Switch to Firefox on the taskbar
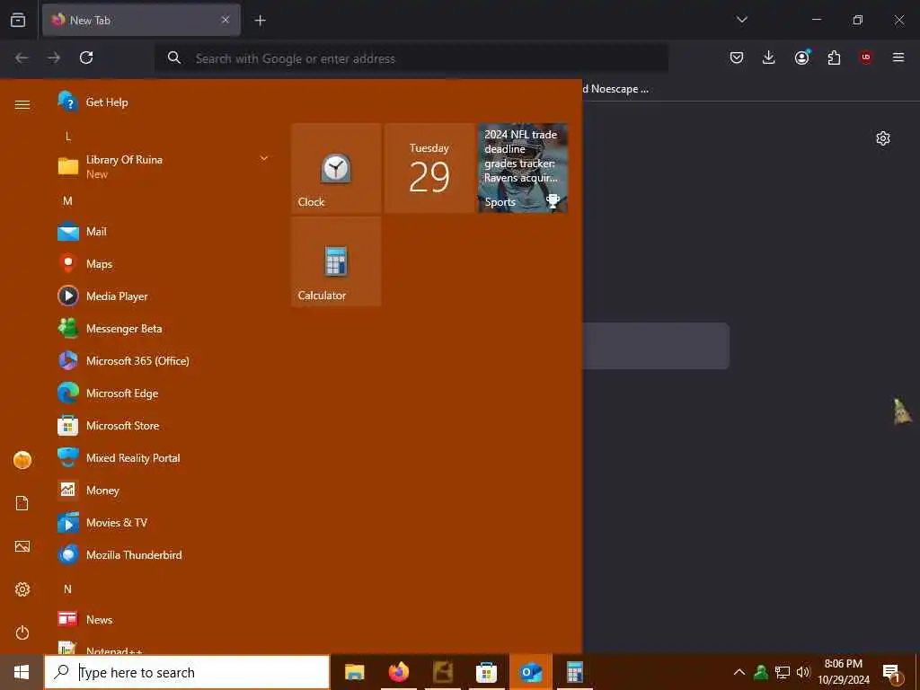 (x=399, y=672)
